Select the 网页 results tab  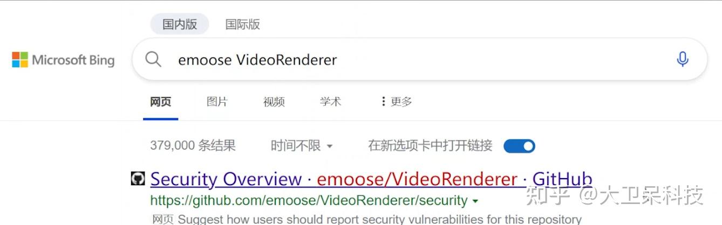161,101
